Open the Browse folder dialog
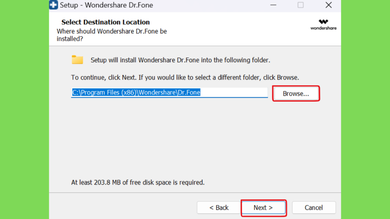Viewport: 390px width, 219px height. tap(296, 94)
